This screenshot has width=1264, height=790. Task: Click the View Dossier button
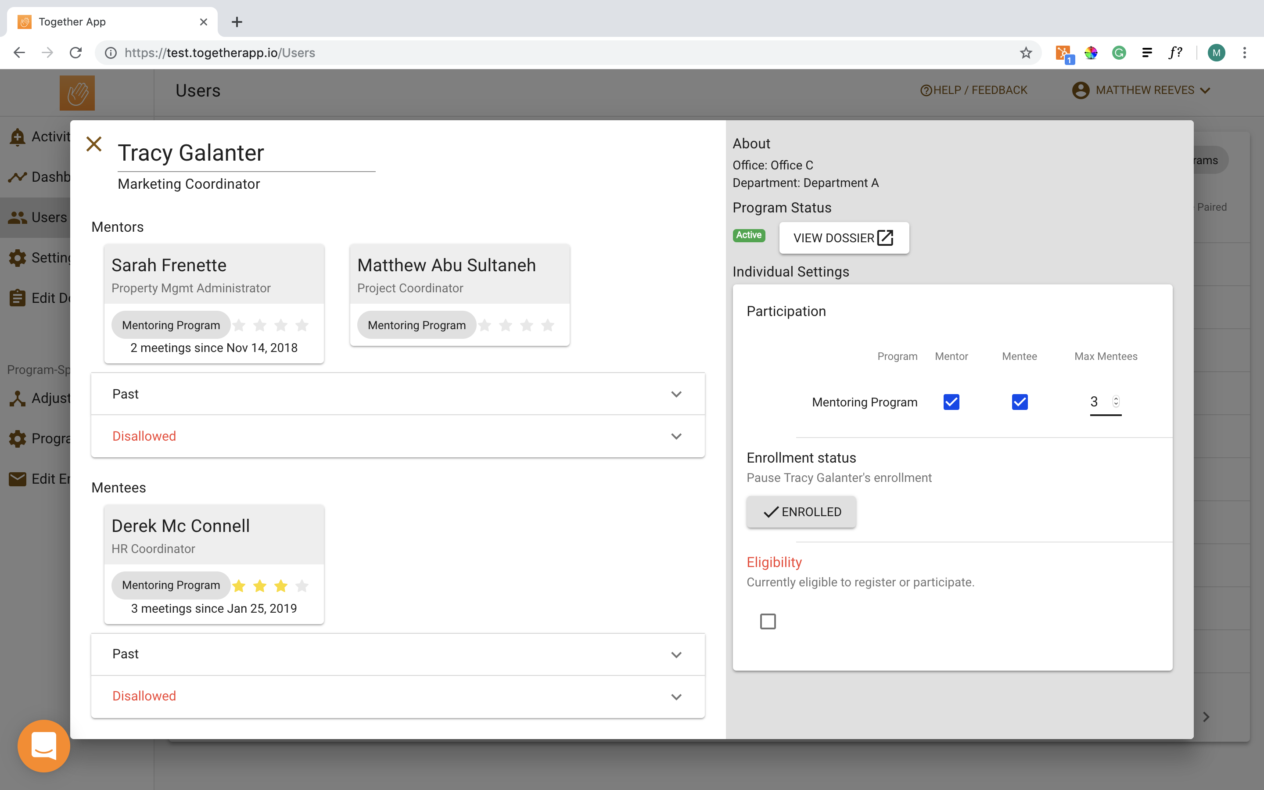[844, 238]
